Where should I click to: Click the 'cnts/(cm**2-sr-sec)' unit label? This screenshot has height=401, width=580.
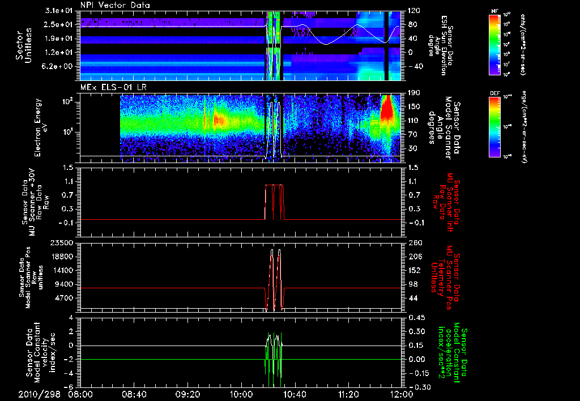(x=523, y=44)
